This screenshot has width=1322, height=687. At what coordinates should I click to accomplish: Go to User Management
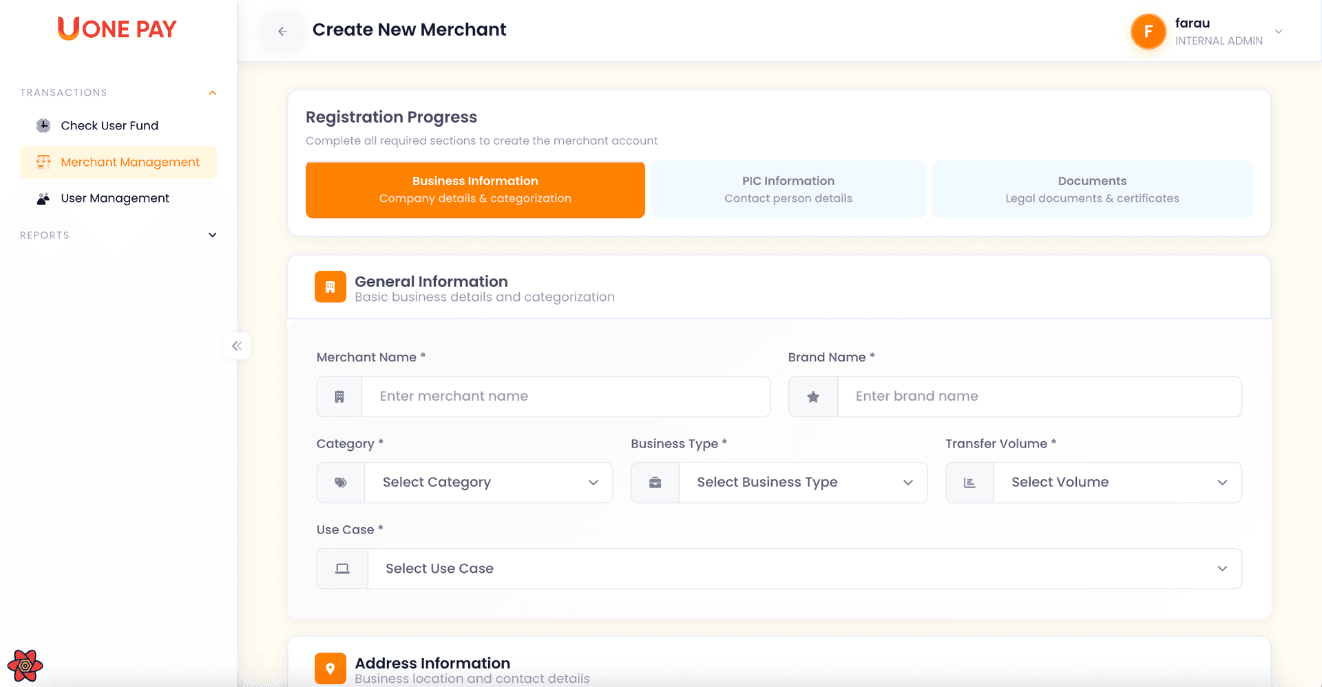point(115,198)
